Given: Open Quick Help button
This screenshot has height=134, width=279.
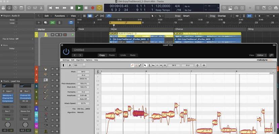Looking at the screenshot, I should tap(15, 8).
